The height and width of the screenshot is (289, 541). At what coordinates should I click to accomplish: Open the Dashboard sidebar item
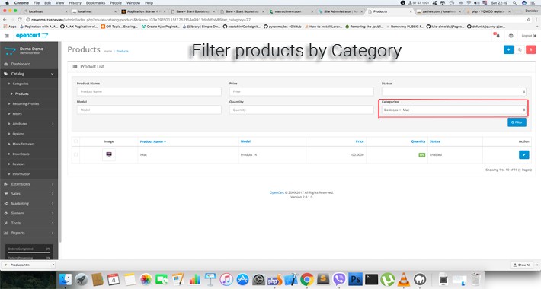(29, 64)
